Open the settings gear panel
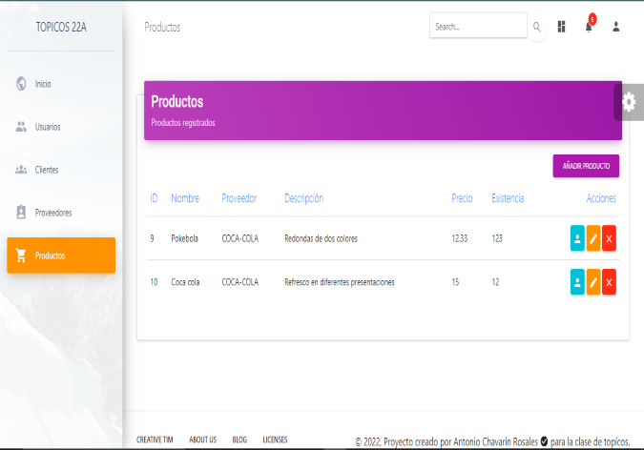Viewport: 644px width, 450px height. [629, 102]
